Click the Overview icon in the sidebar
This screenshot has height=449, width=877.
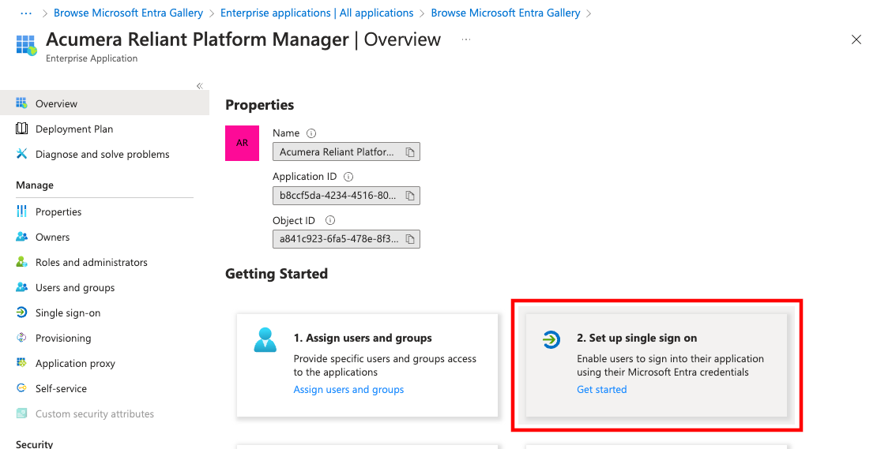(21, 103)
